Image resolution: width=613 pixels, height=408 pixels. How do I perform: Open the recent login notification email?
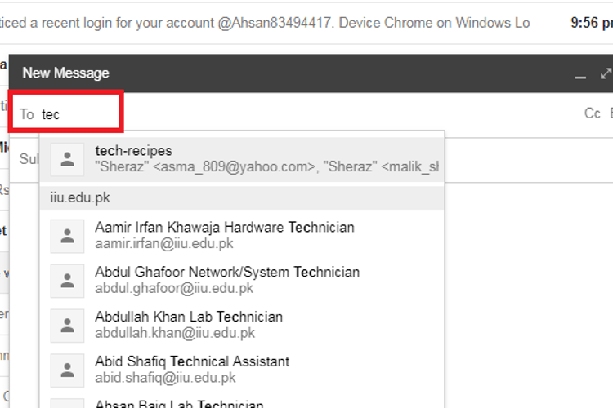270,23
